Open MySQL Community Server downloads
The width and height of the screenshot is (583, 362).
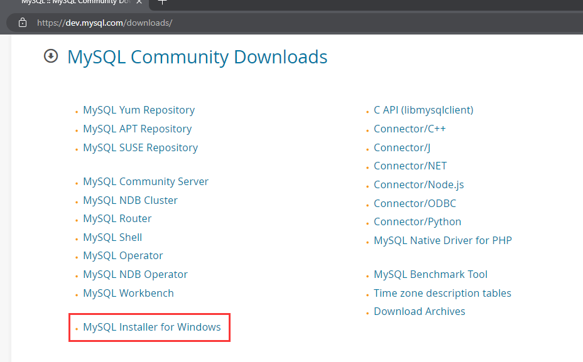[x=145, y=181]
